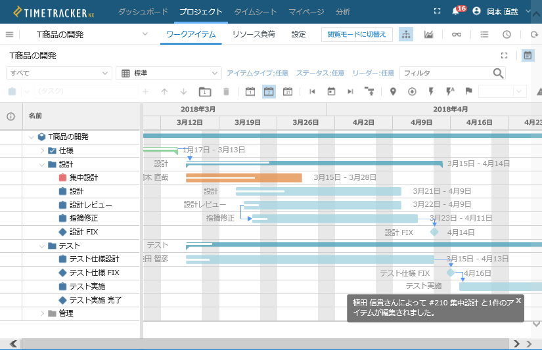This screenshot has width=542, height=350.
Task: Click 閲覧モードに切替え button
Action: click(x=357, y=34)
